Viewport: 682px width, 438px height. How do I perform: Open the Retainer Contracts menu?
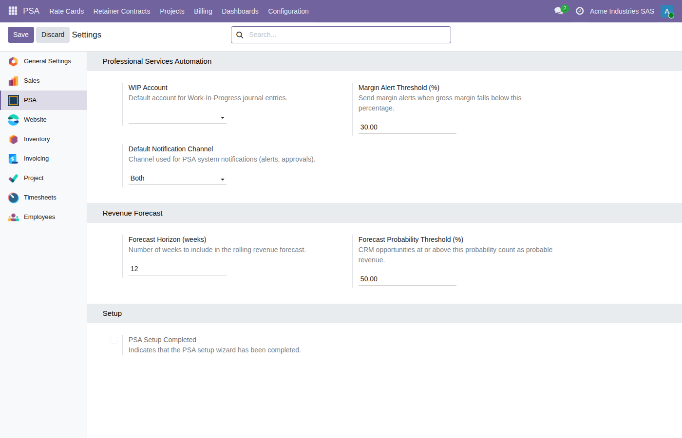click(x=122, y=11)
